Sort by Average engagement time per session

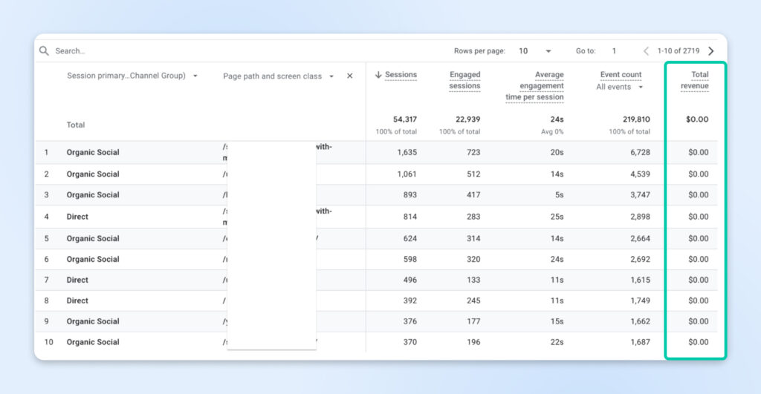535,86
